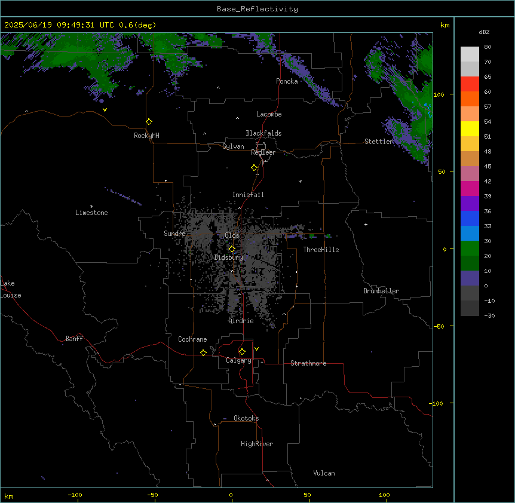Click the km unit label at top right
Image resolution: width=515 pixels, height=503 pixels.
pos(445,25)
